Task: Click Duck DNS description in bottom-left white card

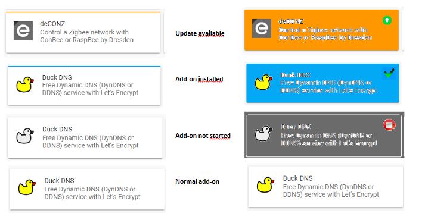Action: (x=92, y=193)
